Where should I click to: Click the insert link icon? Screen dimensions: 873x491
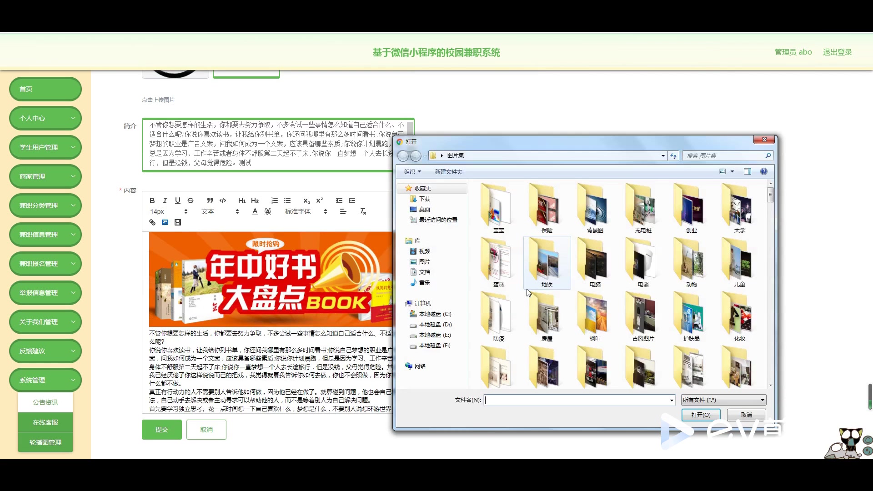[152, 222]
